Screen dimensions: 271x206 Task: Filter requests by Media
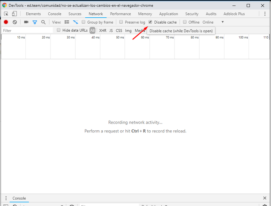140,30
